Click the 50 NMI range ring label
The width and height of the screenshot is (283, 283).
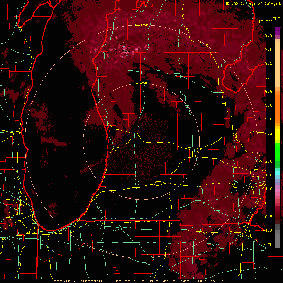(141, 83)
